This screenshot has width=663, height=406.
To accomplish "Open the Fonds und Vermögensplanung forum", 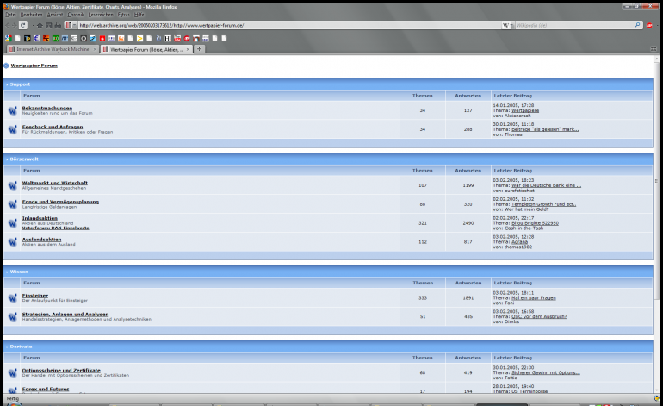I will tap(60, 202).
